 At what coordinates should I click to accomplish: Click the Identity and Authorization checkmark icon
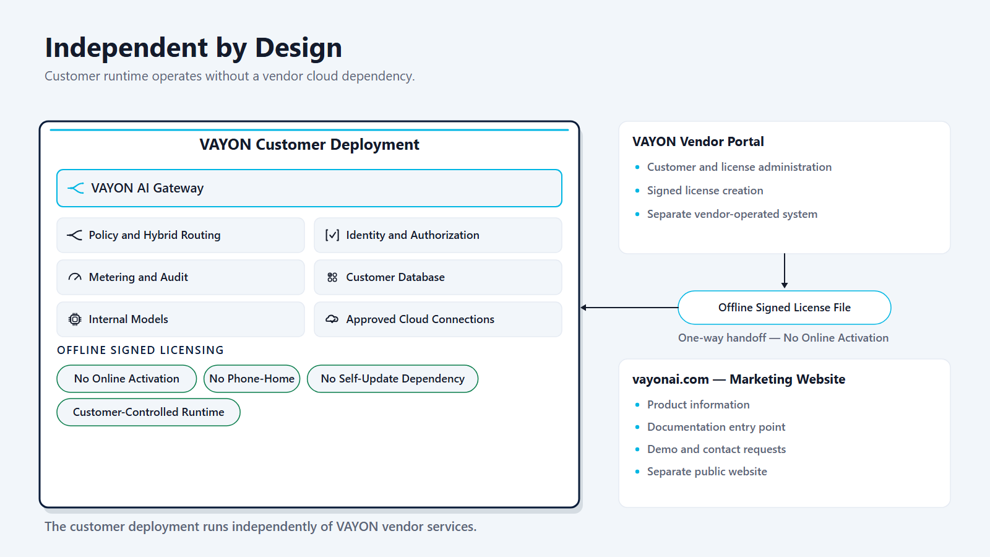[x=332, y=235]
